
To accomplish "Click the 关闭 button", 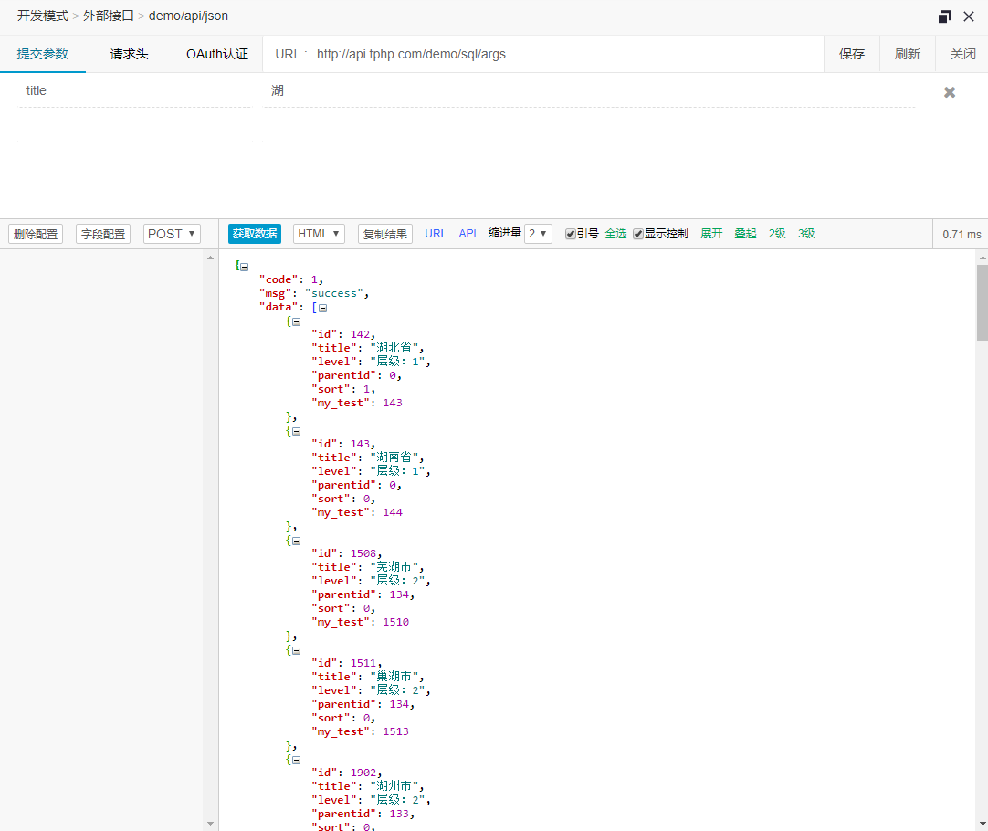I will tap(962, 54).
